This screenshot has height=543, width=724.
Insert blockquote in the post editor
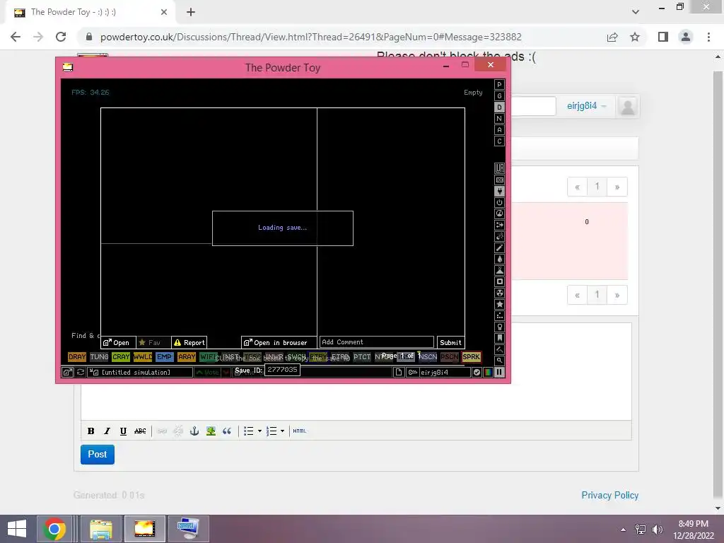click(x=227, y=431)
